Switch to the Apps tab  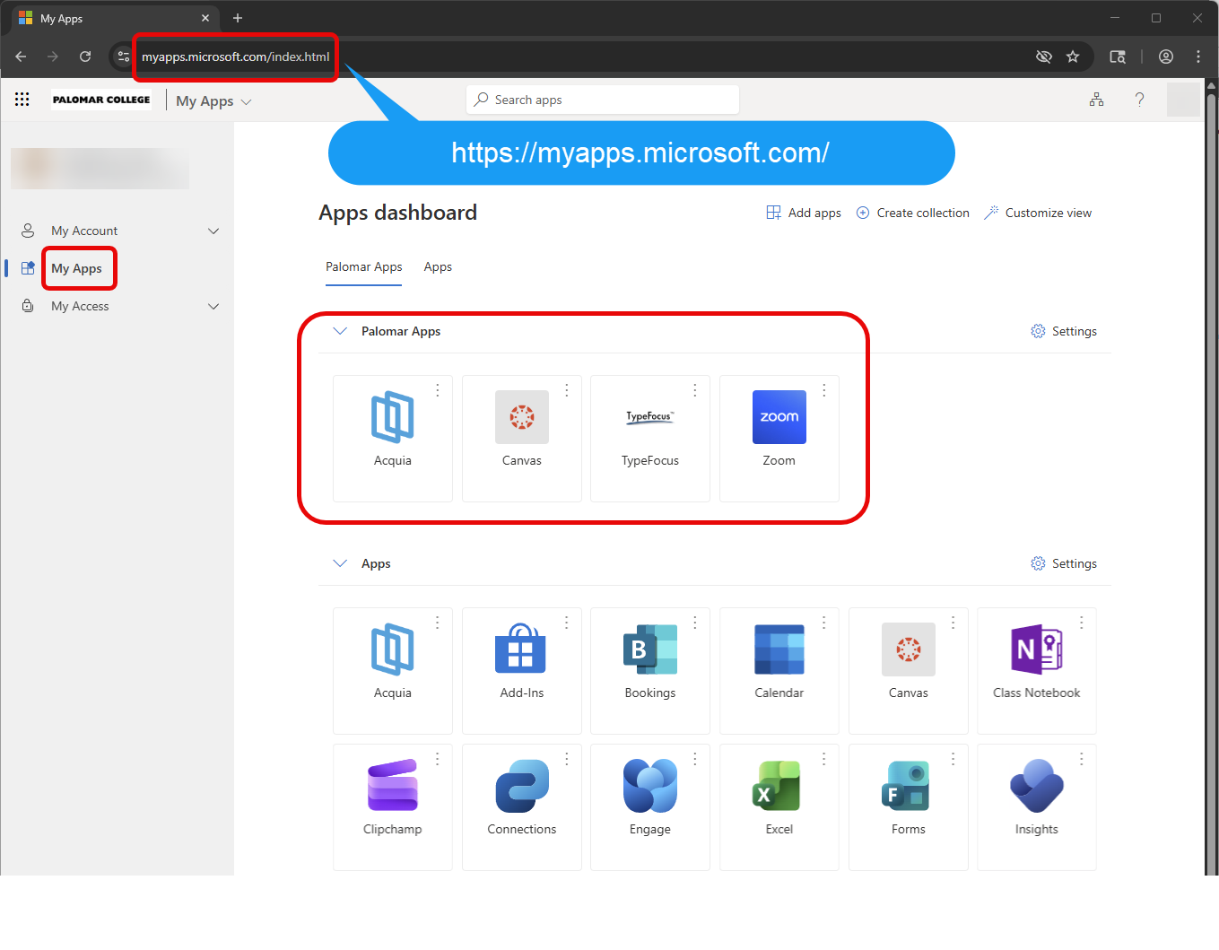pyautogui.click(x=438, y=267)
